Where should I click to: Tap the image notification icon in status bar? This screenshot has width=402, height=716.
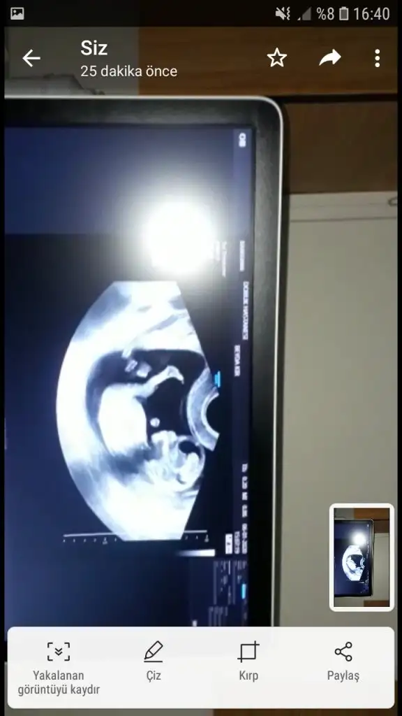pos(17,14)
